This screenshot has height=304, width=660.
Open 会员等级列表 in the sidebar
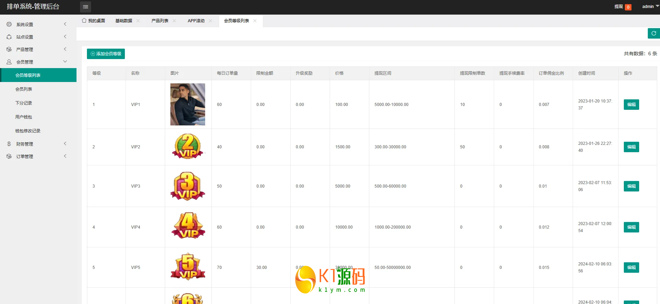pyautogui.click(x=38, y=75)
